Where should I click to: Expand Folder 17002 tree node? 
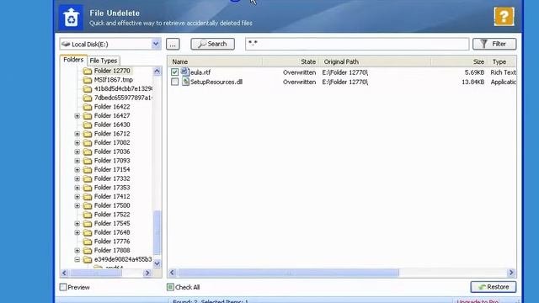[77, 142]
